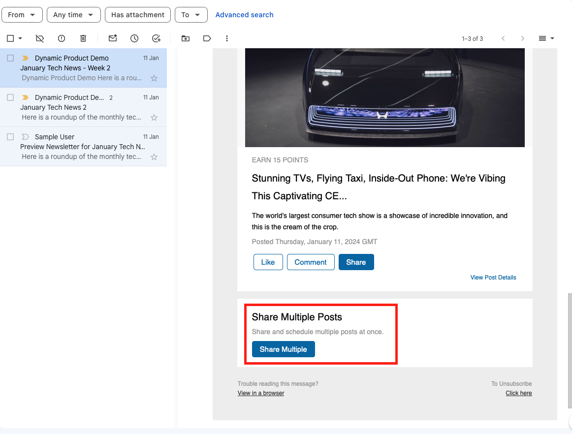The height and width of the screenshot is (434, 572).
Task: Add to Tasks with the checkmark icon
Action: (156, 38)
